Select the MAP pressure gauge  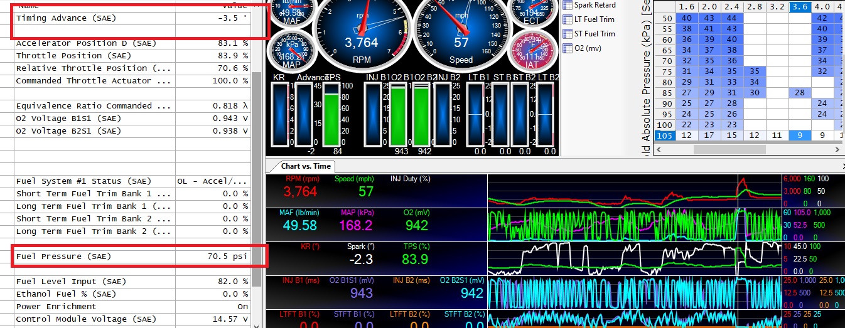pyautogui.click(x=293, y=51)
